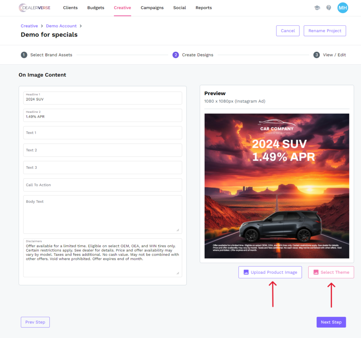
Task: Open the help question mark icon
Action: (x=329, y=8)
